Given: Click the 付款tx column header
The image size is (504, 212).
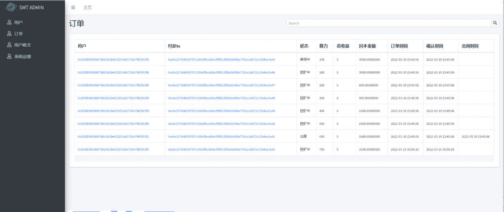Looking at the screenshot, I should [174, 46].
